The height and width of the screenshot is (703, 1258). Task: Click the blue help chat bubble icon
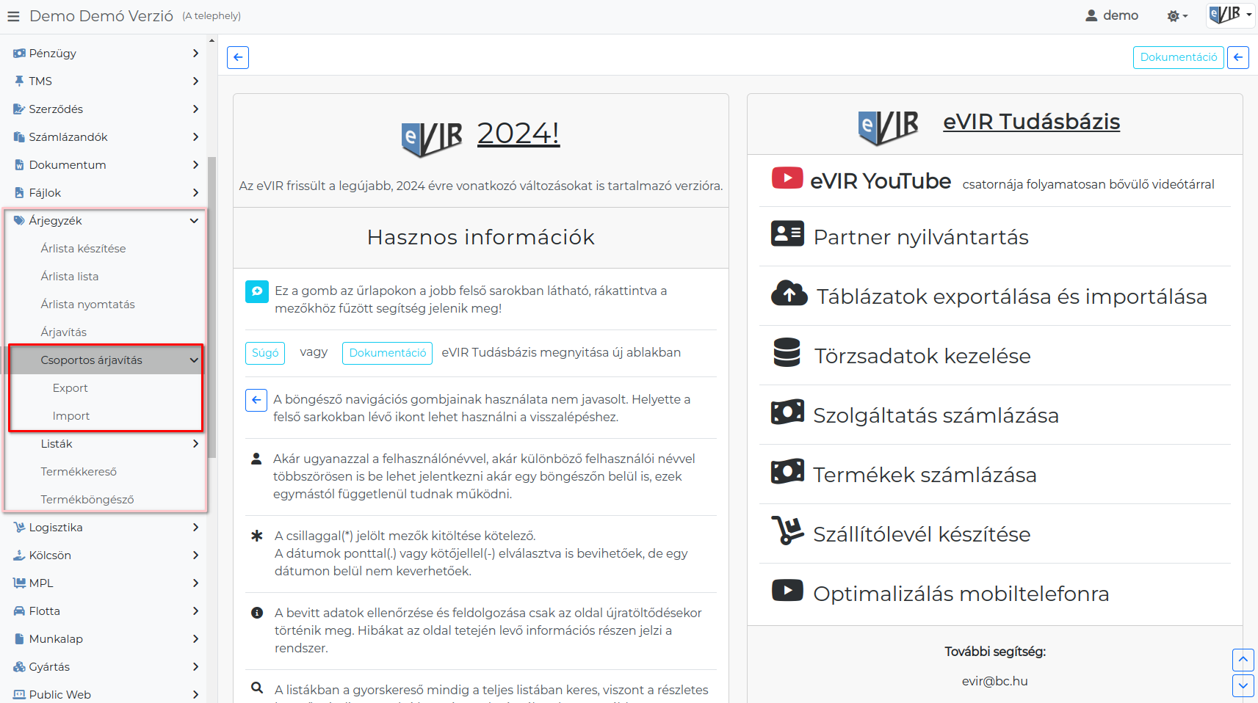[x=257, y=291]
